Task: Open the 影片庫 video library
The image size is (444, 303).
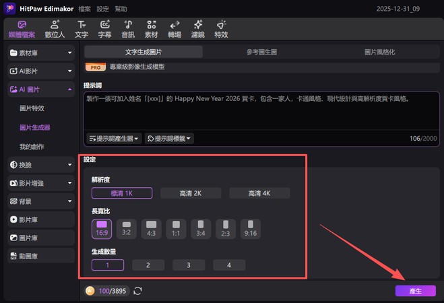Action: coord(41,220)
